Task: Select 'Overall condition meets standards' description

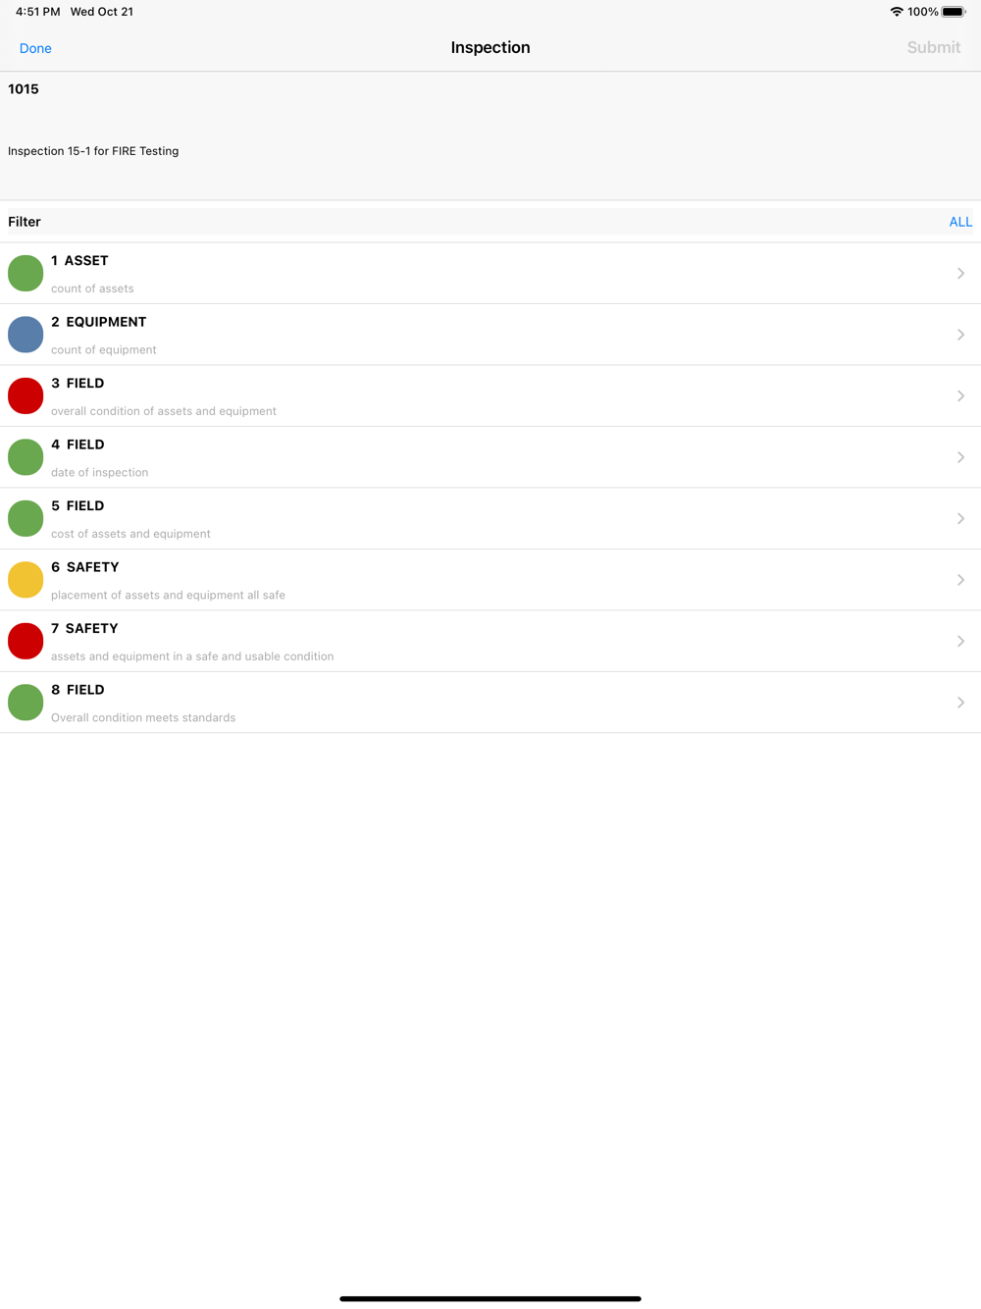Action: [143, 717]
